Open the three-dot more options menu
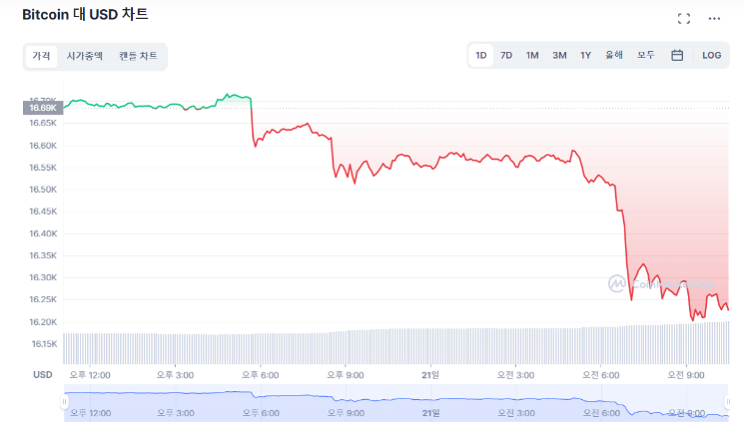 [x=714, y=18]
